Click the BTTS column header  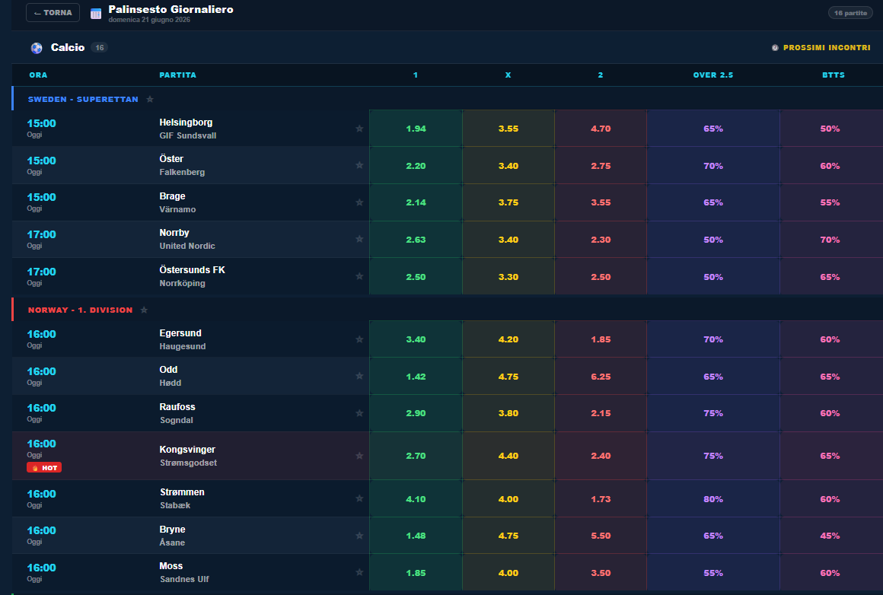[833, 75]
